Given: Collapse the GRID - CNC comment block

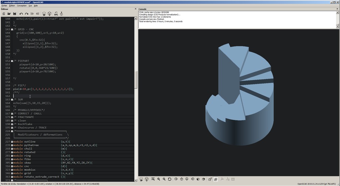Looking at the screenshot, I should click(12, 29).
